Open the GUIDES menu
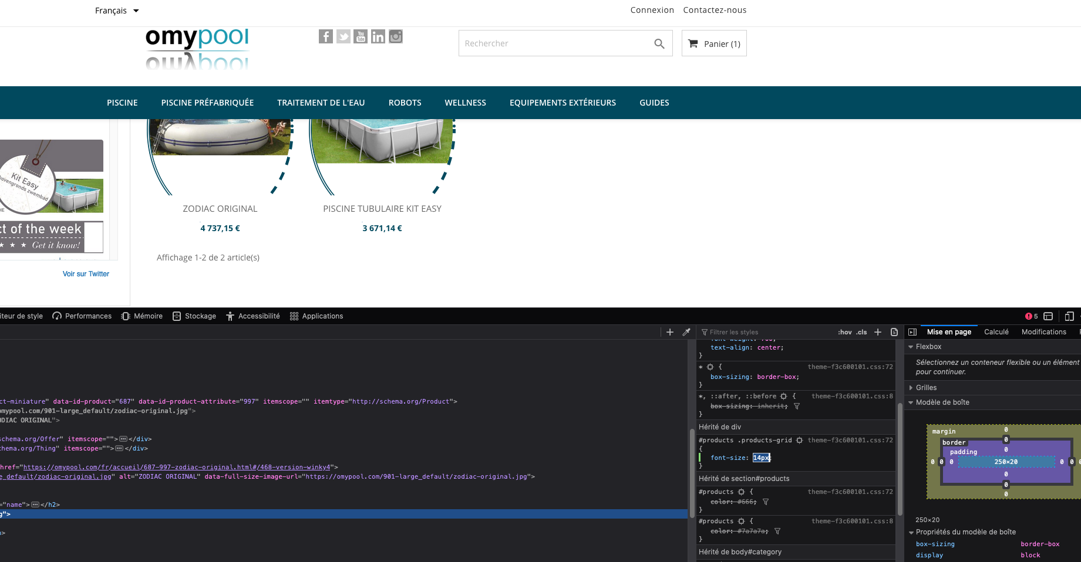 pyautogui.click(x=655, y=103)
